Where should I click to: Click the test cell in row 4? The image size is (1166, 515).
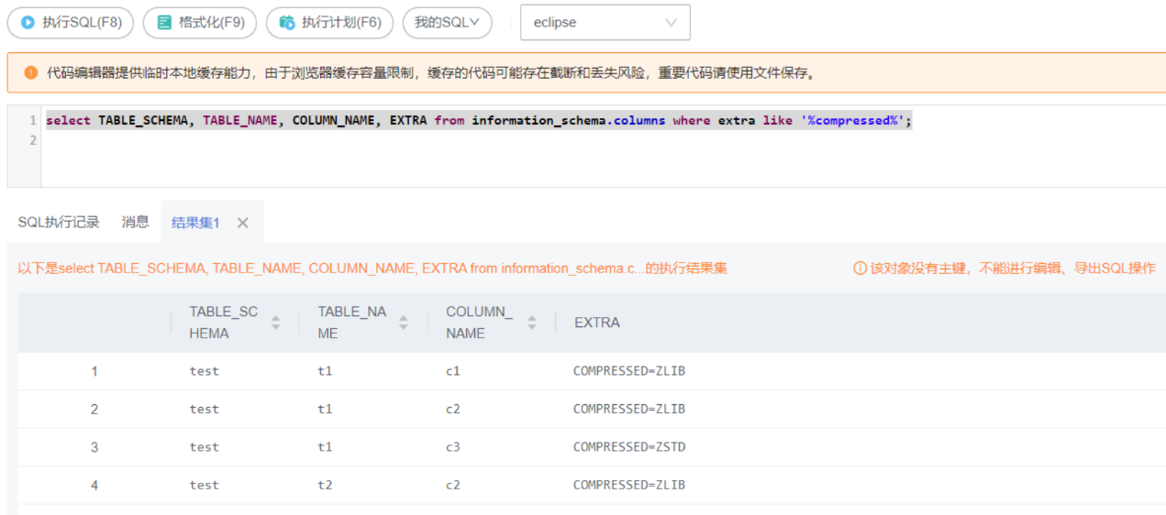coord(205,485)
